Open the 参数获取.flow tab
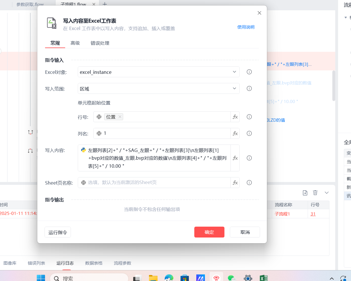 pos(30,5)
